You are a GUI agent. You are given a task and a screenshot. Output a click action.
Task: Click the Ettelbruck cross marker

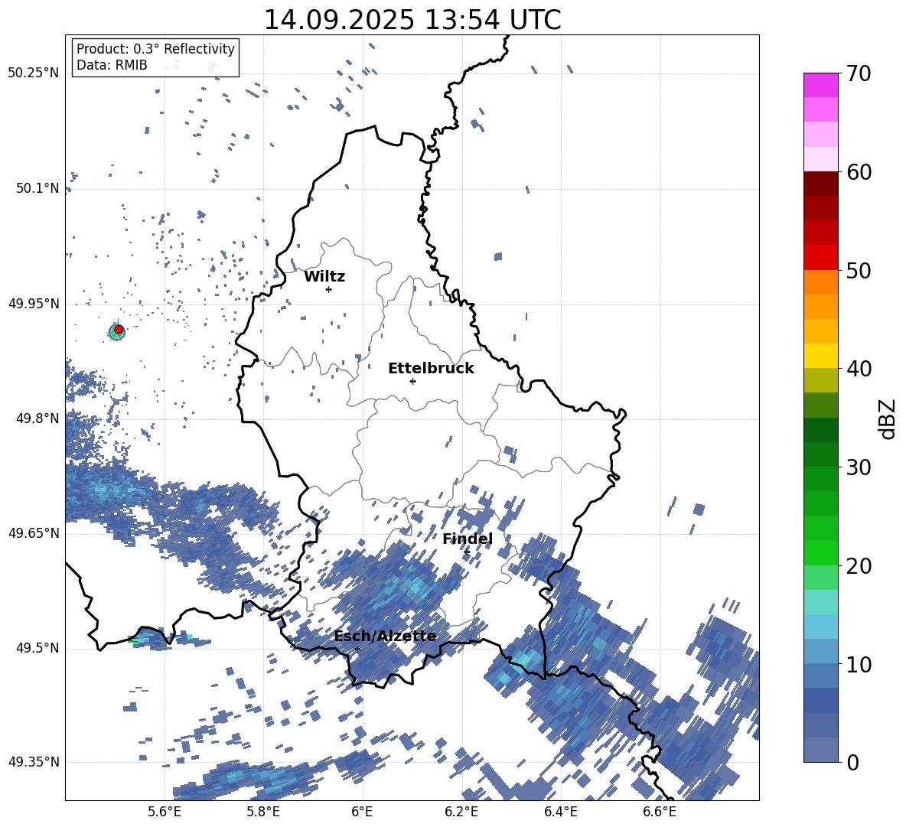click(412, 381)
